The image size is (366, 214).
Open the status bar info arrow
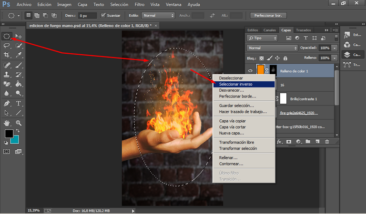click(x=133, y=211)
